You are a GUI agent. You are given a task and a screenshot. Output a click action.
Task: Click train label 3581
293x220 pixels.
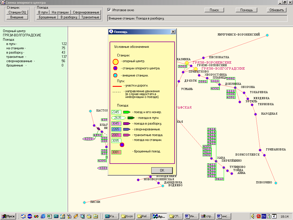pyautogui.click(x=203, y=82)
